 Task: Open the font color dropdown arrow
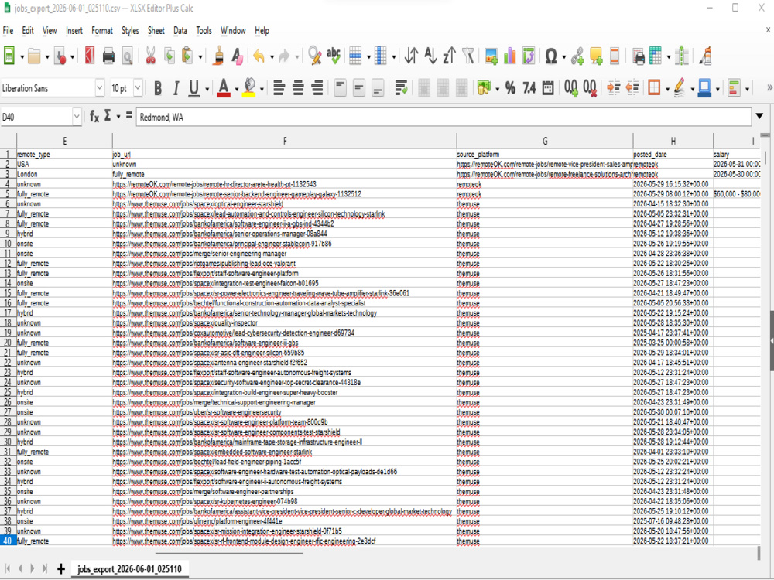[x=236, y=89]
